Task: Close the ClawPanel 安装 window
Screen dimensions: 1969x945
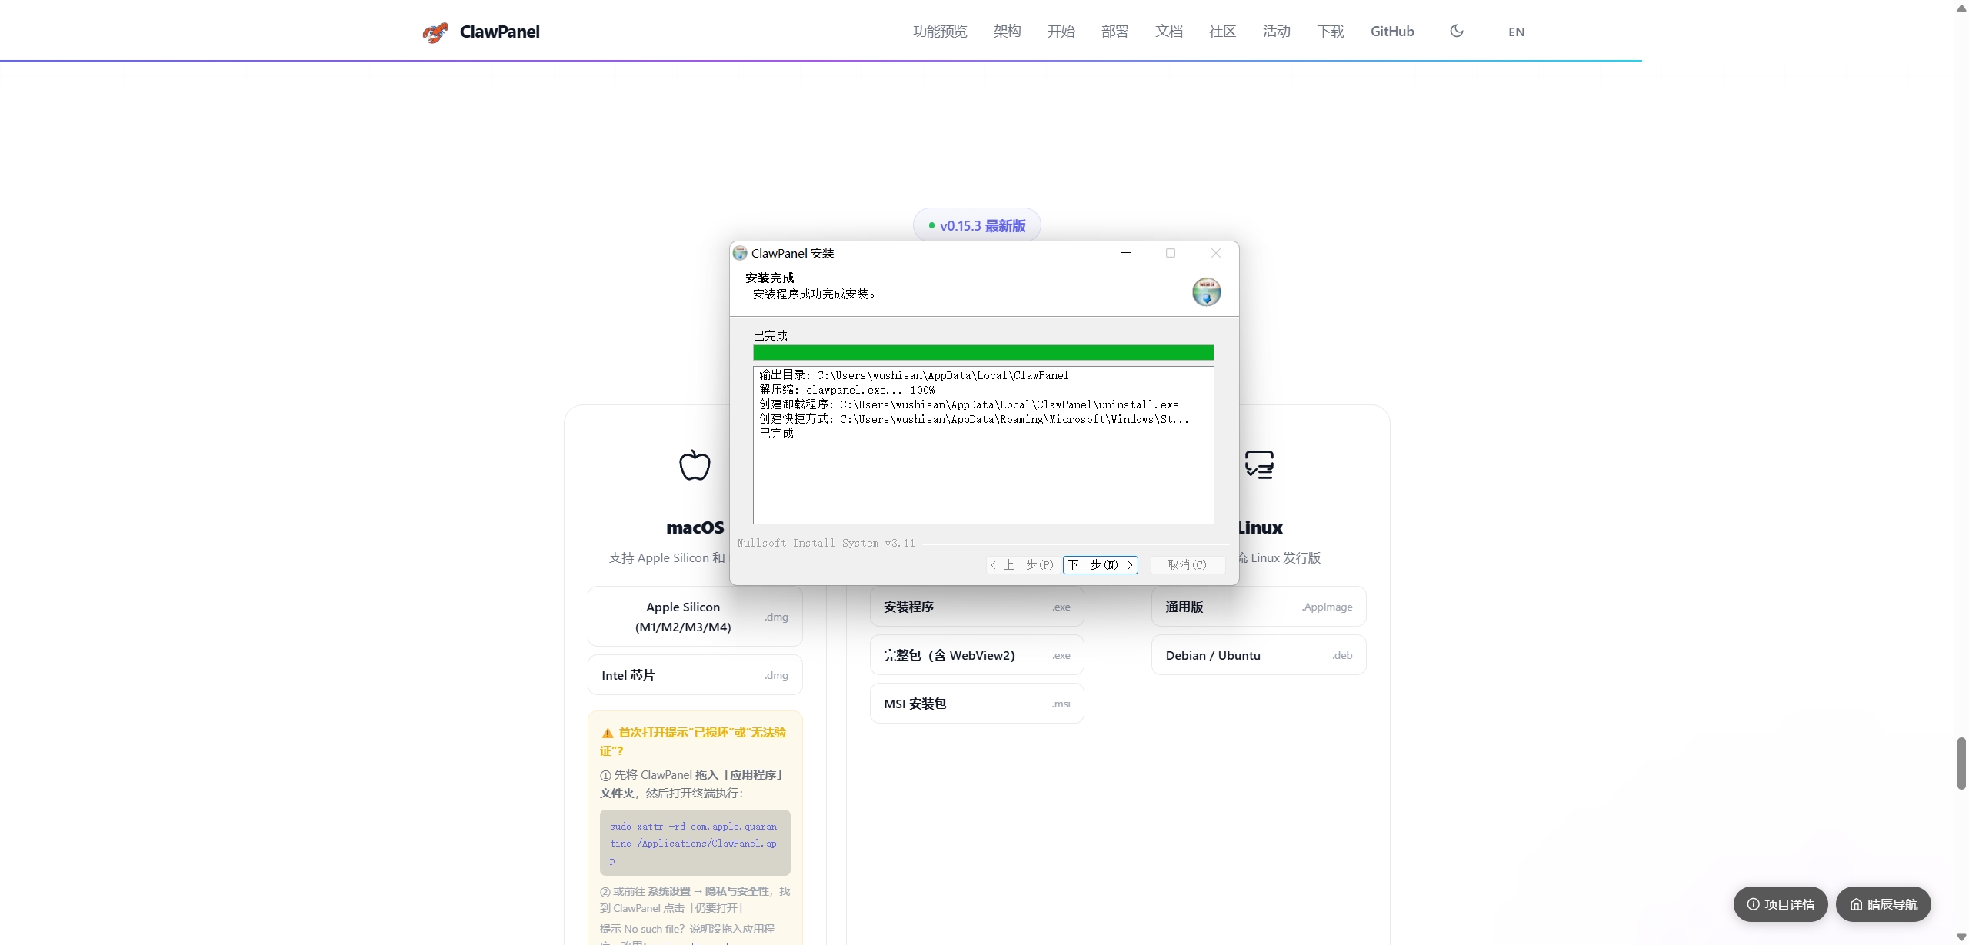Action: (x=1216, y=253)
